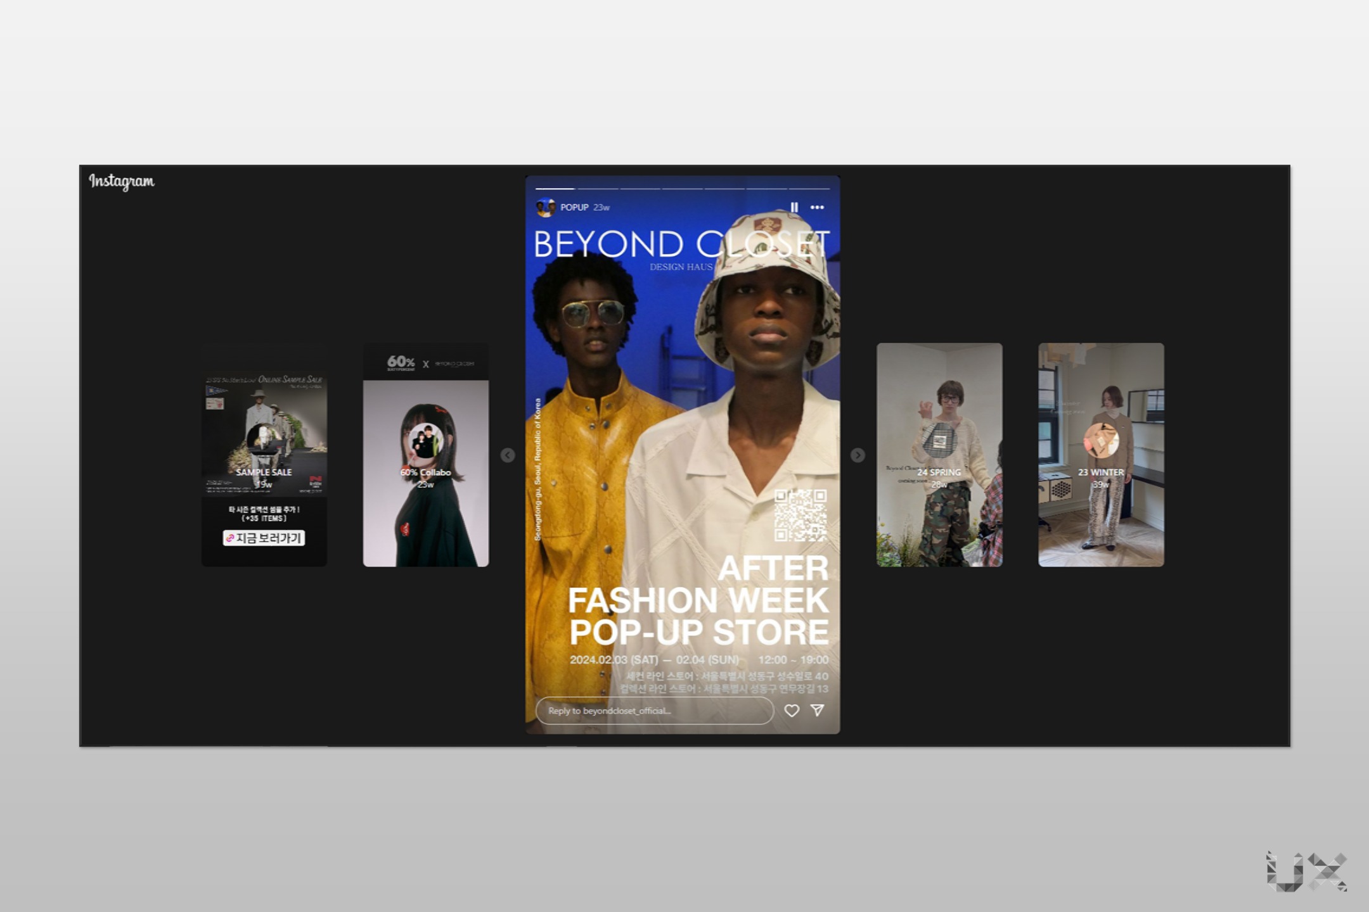Click the story progress bar
Image resolution: width=1369 pixels, height=912 pixels.
point(683,189)
